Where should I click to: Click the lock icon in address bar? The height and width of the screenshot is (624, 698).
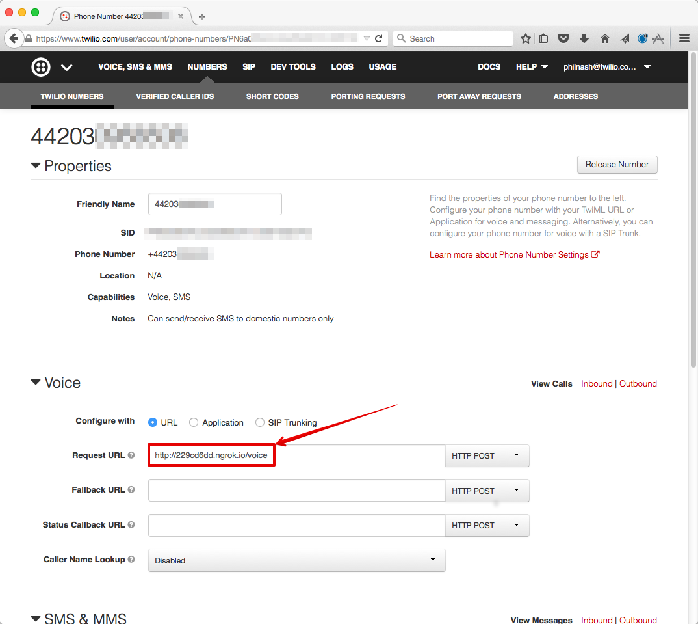(x=29, y=39)
